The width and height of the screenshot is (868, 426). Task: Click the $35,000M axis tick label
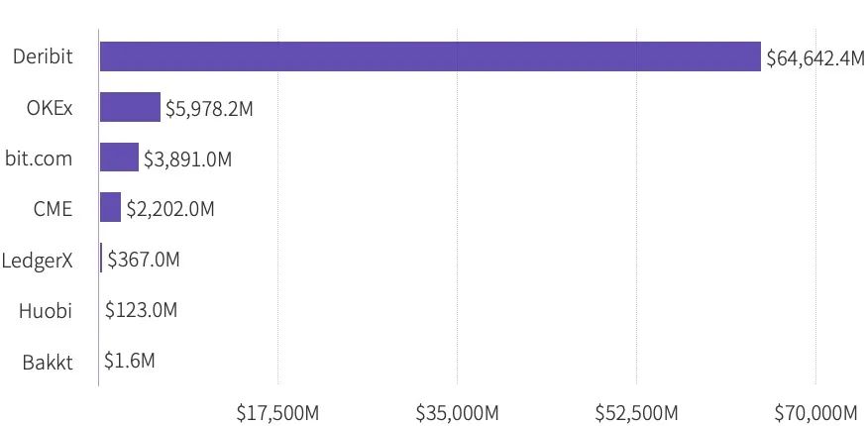click(457, 413)
